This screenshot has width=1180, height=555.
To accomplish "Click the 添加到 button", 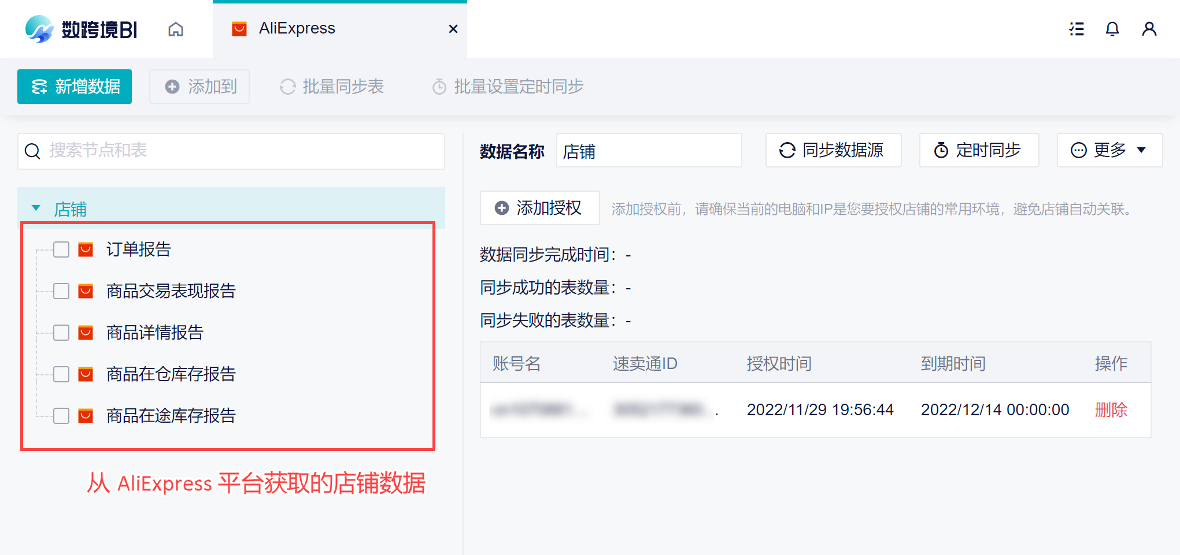I will [x=199, y=87].
